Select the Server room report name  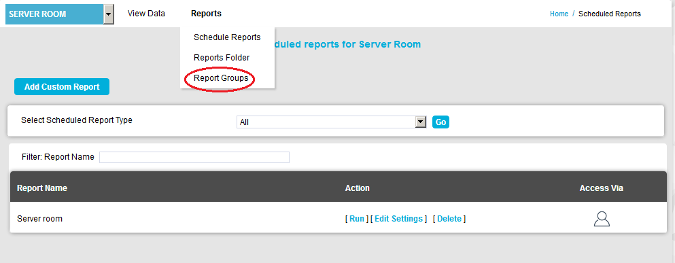pos(39,219)
